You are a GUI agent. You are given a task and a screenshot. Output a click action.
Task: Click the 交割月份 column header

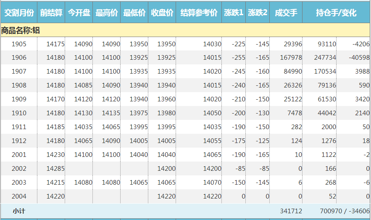pyautogui.click(x=18, y=13)
